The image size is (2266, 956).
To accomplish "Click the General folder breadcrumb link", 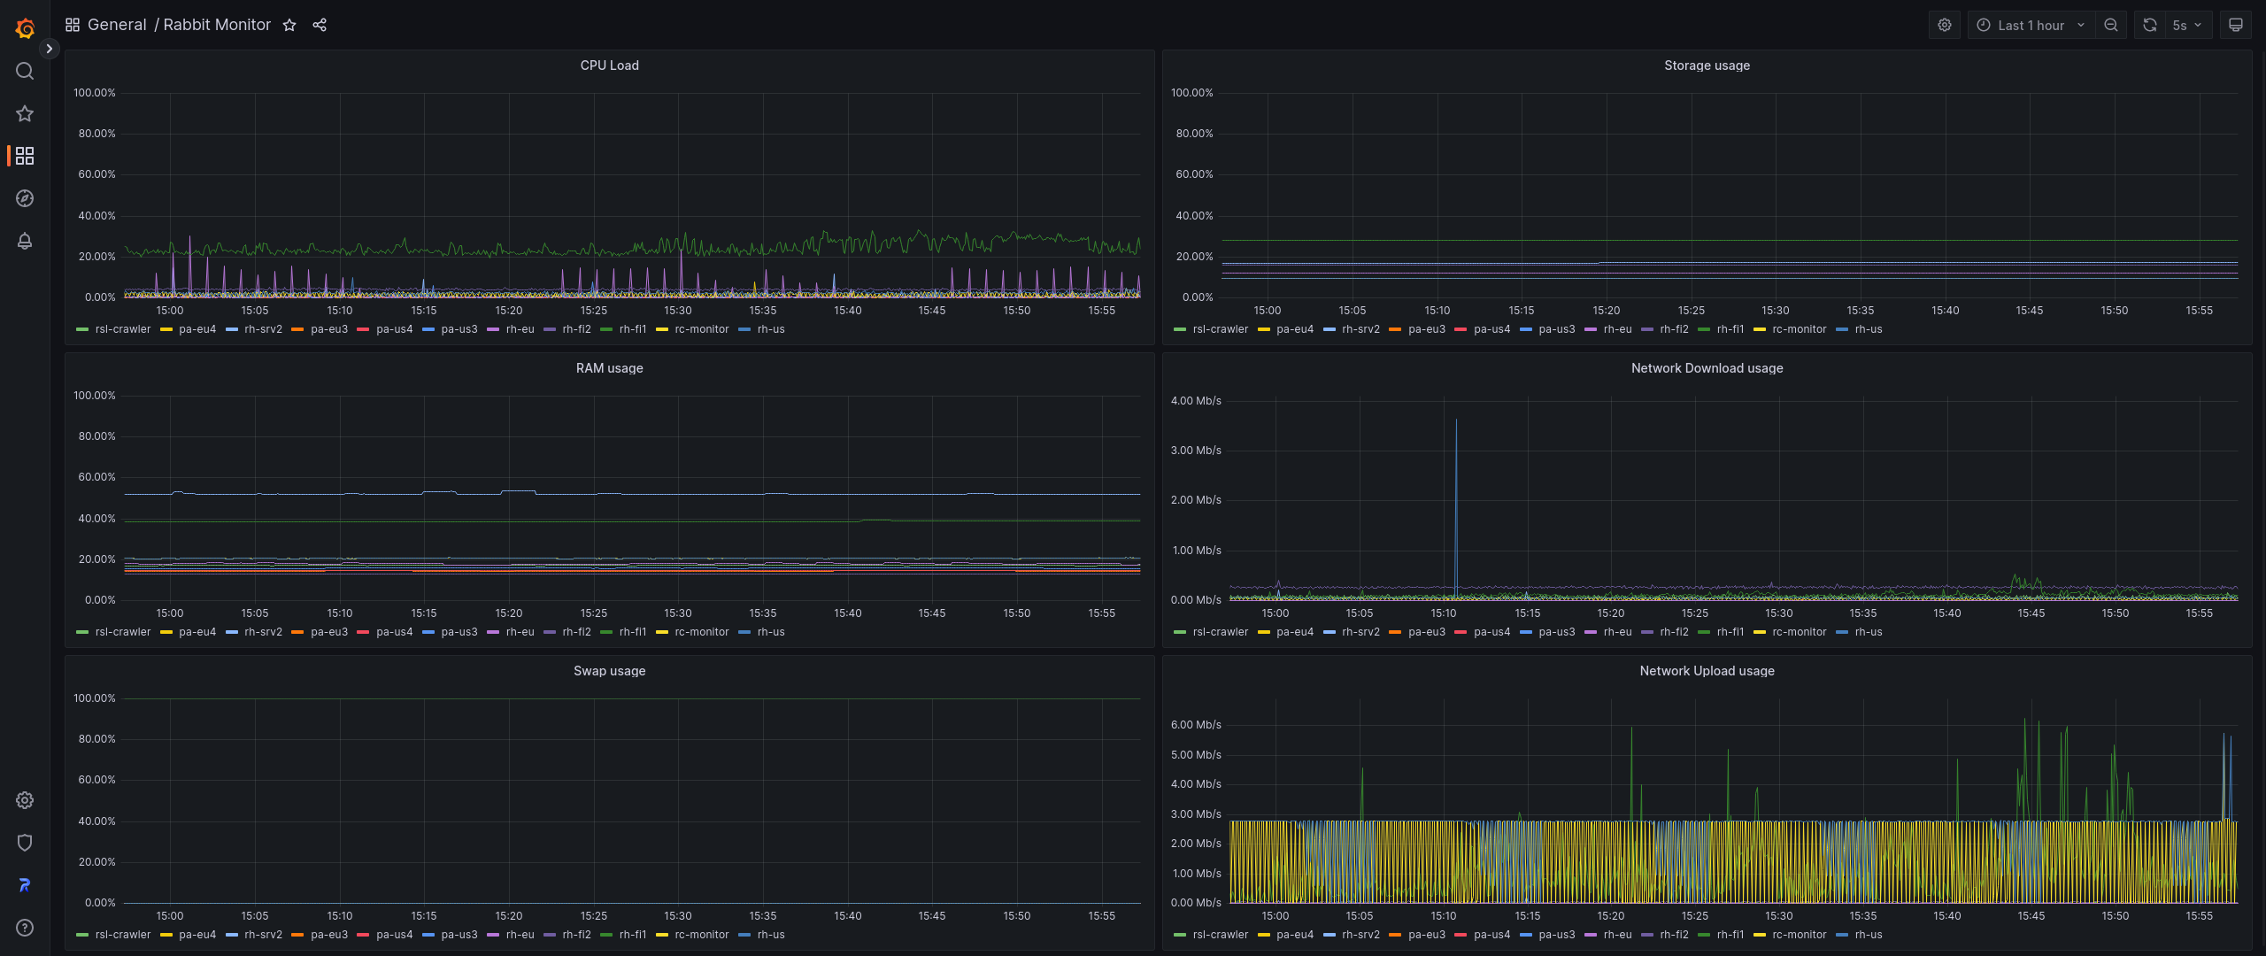I will click(x=117, y=25).
